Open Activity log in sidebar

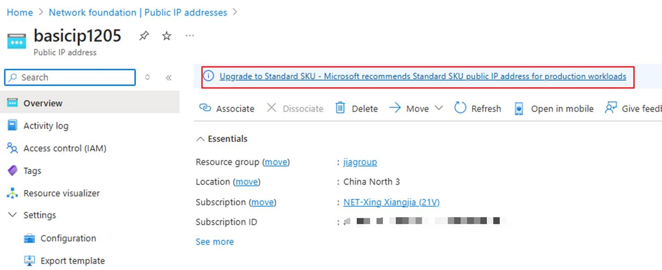click(x=46, y=126)
